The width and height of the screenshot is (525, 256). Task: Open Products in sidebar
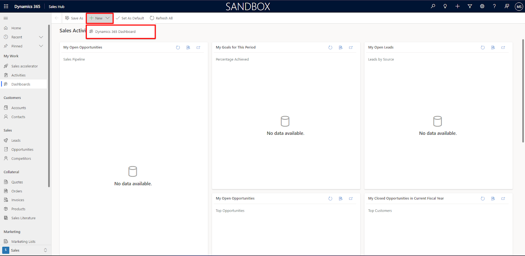click(x=24, y=209)
